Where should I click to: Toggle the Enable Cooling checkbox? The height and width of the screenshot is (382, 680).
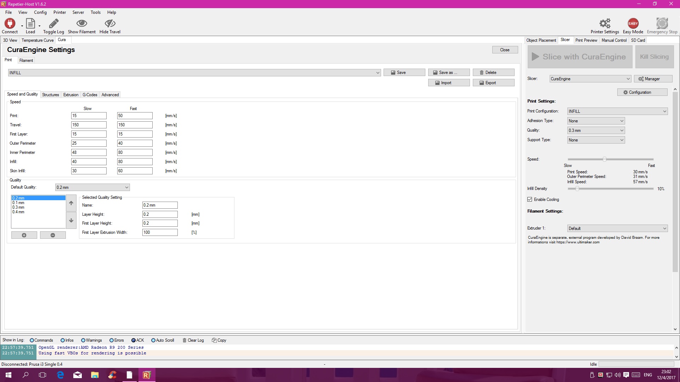pyautogui.click(x=530, y=199)
